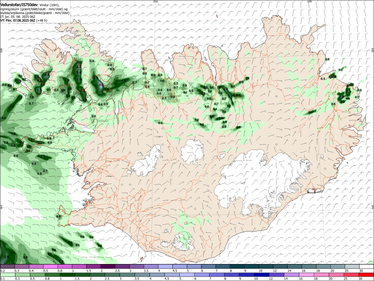The width and height of the screenshot is (374, 281).
Task: Pick the lavender 14 swatch in lower legend
Action: pos(291,275)
